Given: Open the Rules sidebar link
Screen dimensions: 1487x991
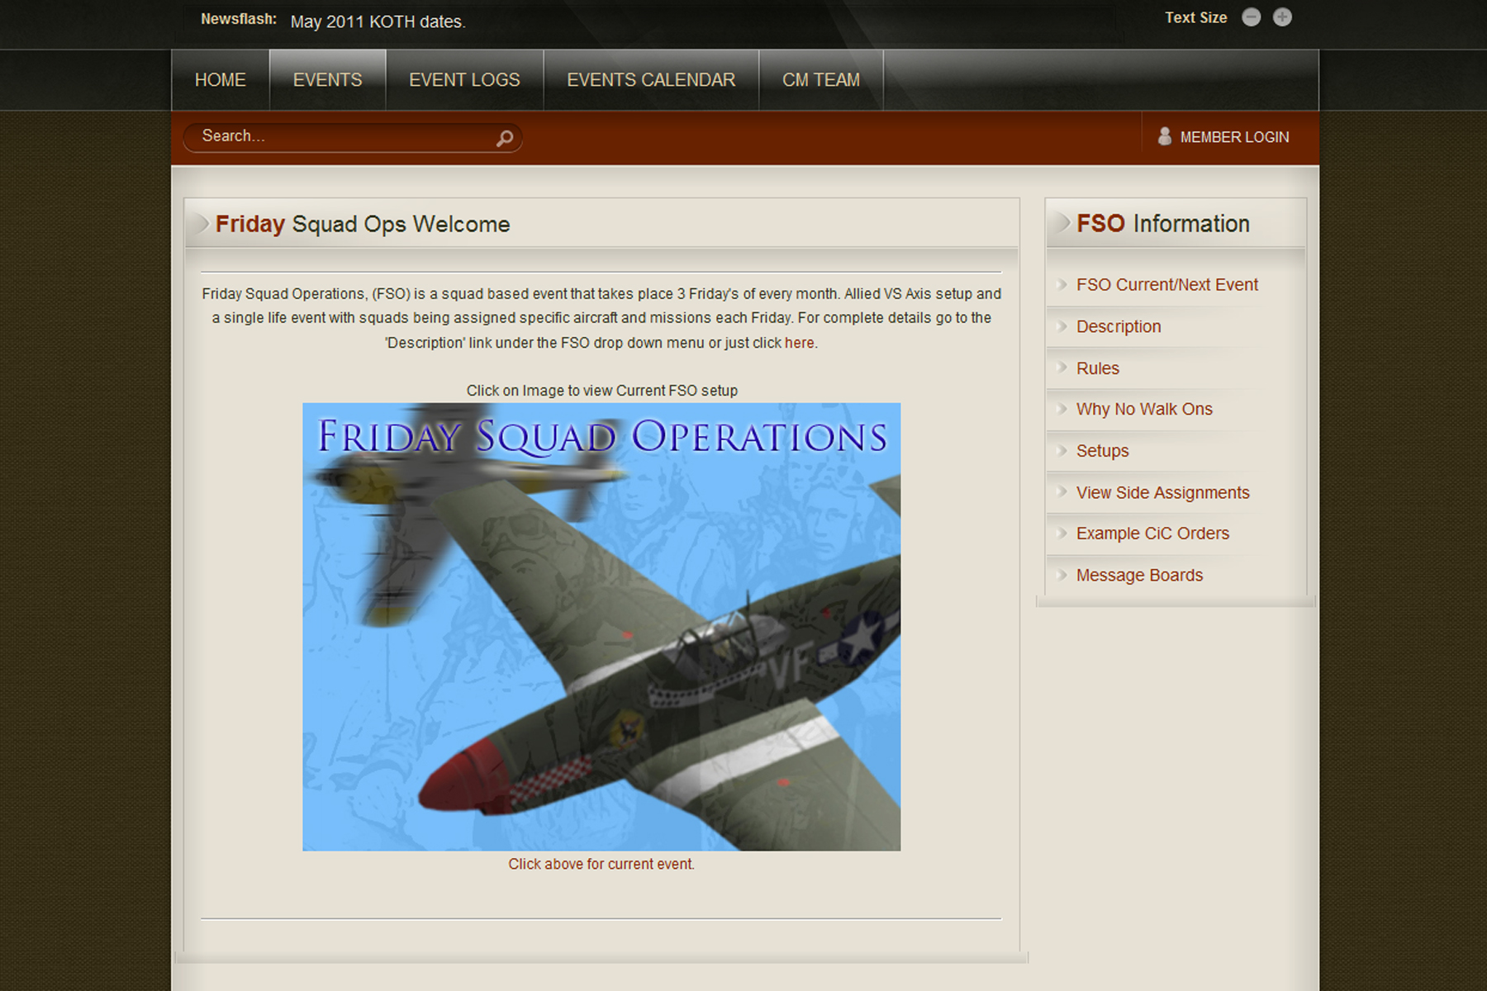Looking at the screenshot, I should pos(1097,368).
